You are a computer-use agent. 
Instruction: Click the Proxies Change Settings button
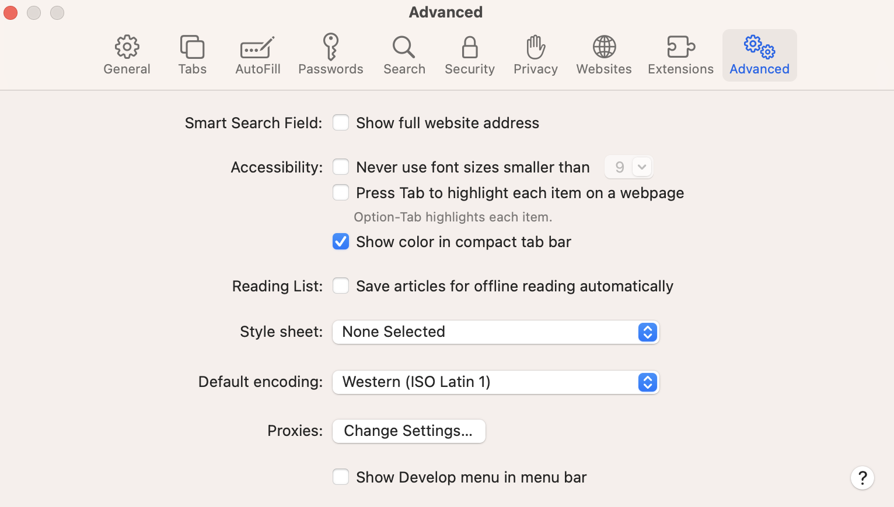[x=408, y=431]
